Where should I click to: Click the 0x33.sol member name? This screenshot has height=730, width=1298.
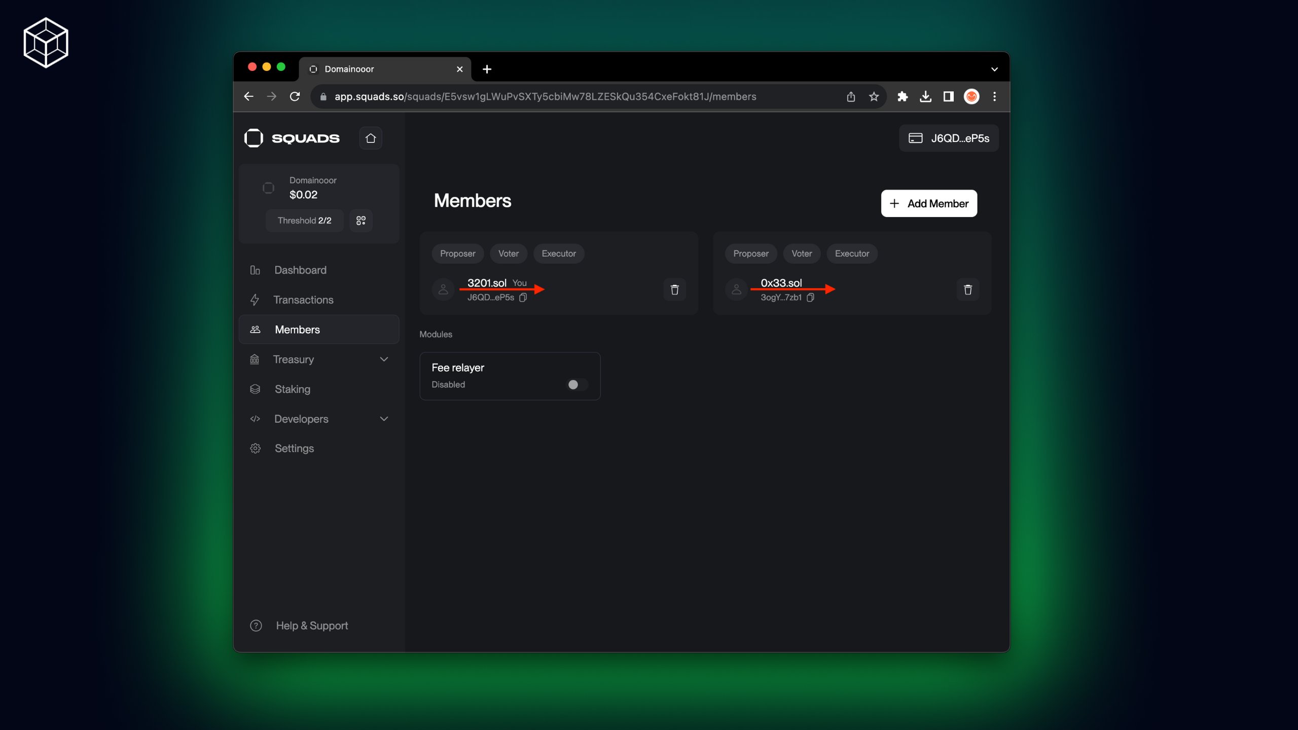781,283
